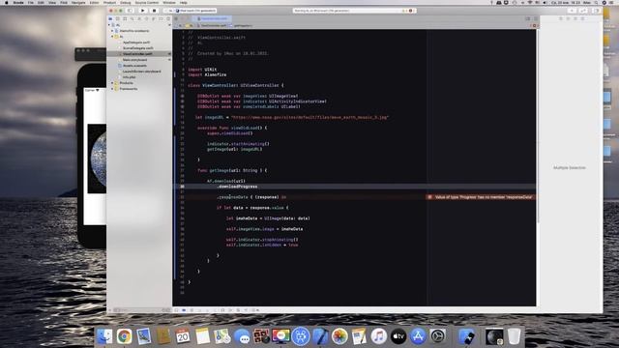Viewport: 619px width, 348px height.
Task: Click the Spotlight search icon in menu bar
Action: click(596, 2)
